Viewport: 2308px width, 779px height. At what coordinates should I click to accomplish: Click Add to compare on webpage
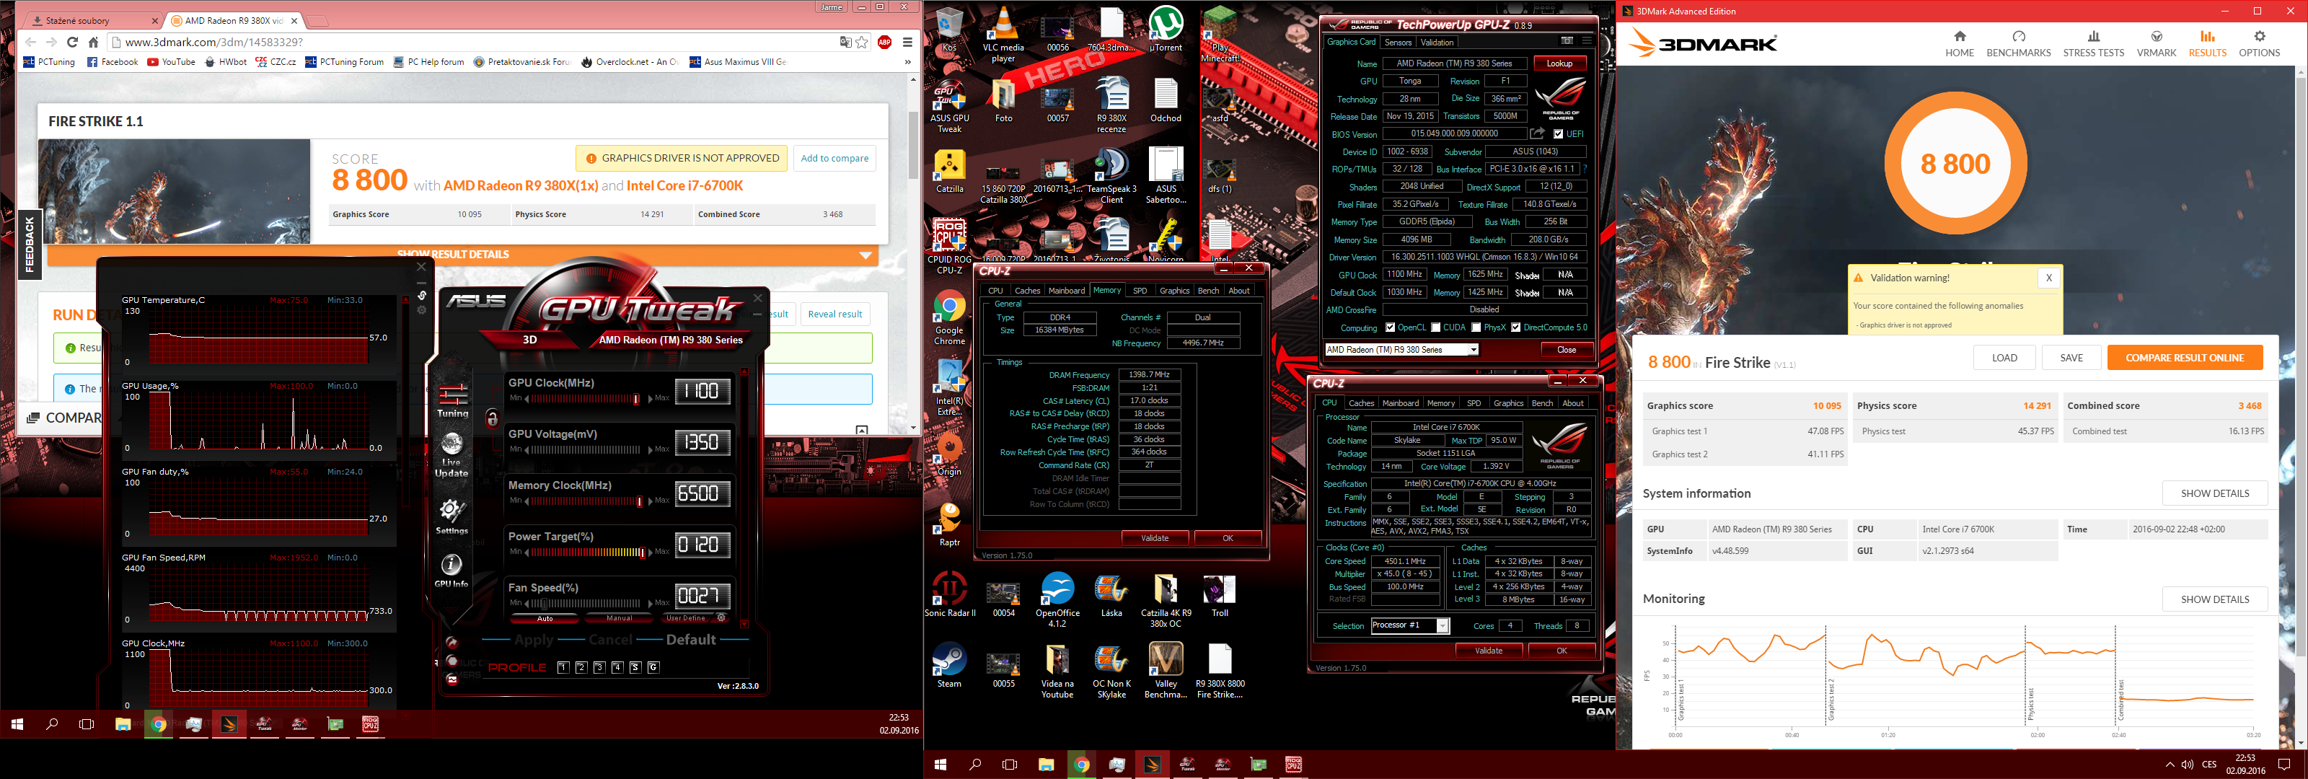tap(834, 159)
